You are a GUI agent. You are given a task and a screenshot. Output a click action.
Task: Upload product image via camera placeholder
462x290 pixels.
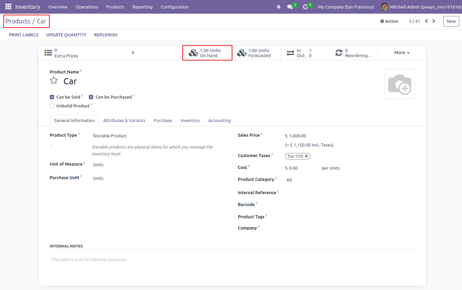pos(399,84)
